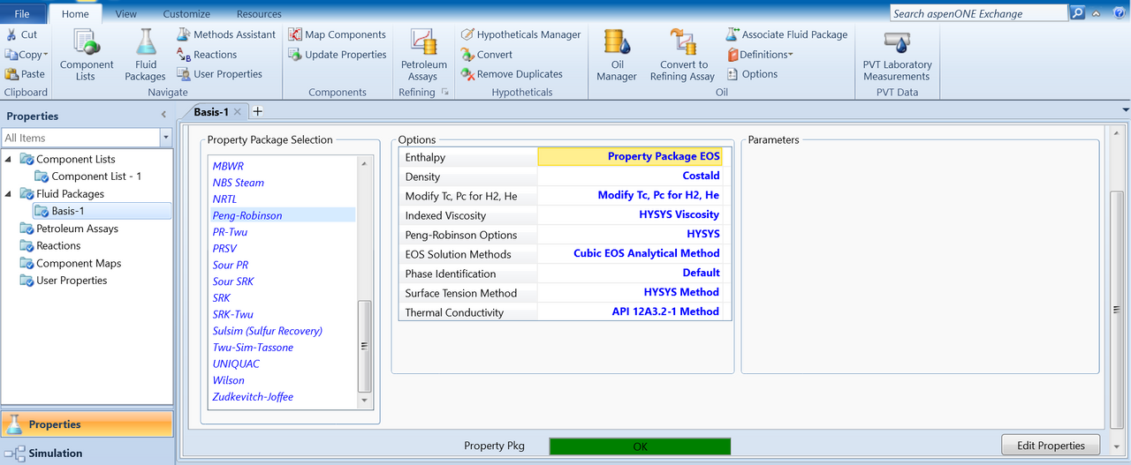Collapse the ribbon with chevron
Screen dimensions: 1131x465
point(1096,13)
